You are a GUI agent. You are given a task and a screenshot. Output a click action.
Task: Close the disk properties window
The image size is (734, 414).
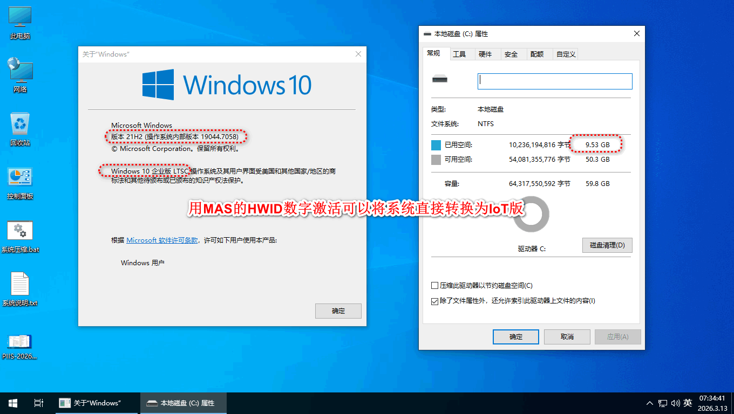pos(637,33)
